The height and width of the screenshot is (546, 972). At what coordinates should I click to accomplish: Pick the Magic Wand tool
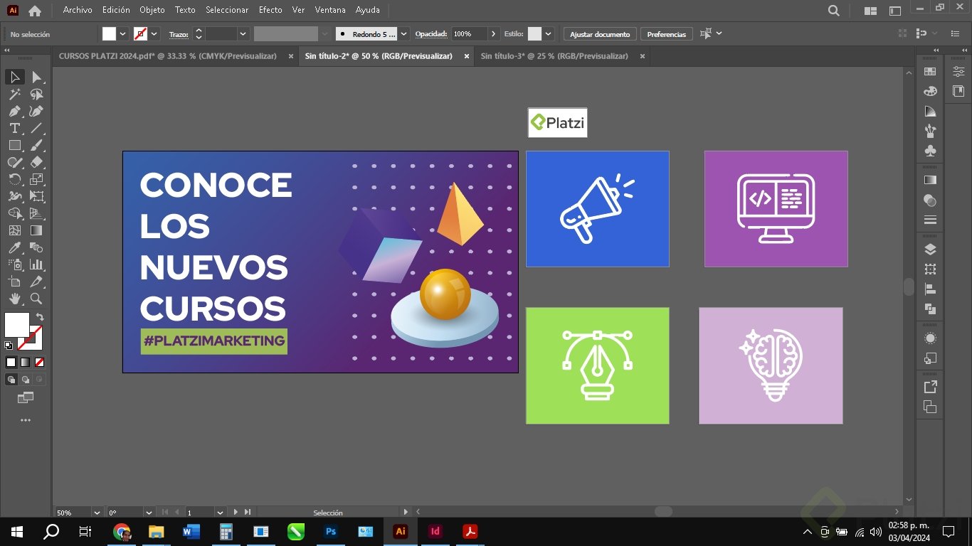pyautogui.click(x=15, y=94)
